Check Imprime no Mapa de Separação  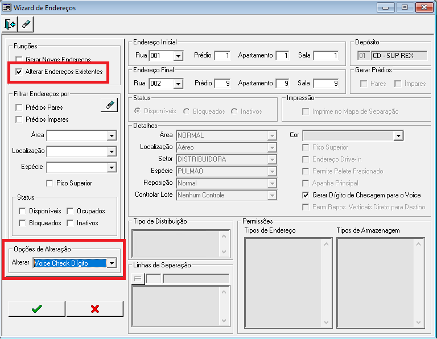coord(306,111)
